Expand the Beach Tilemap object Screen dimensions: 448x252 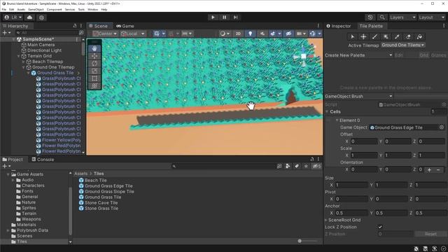click(23, 62)
